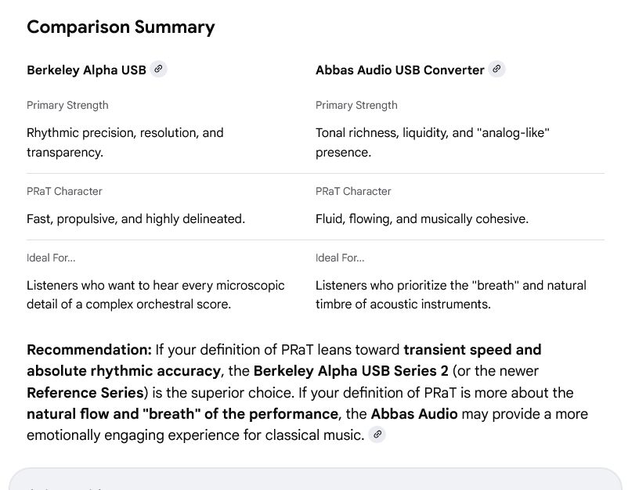Viewport: 639px width, 490px height.
Task: Click 'Fast, propulsive, and highly delineated' text
Action: point(135,219)
